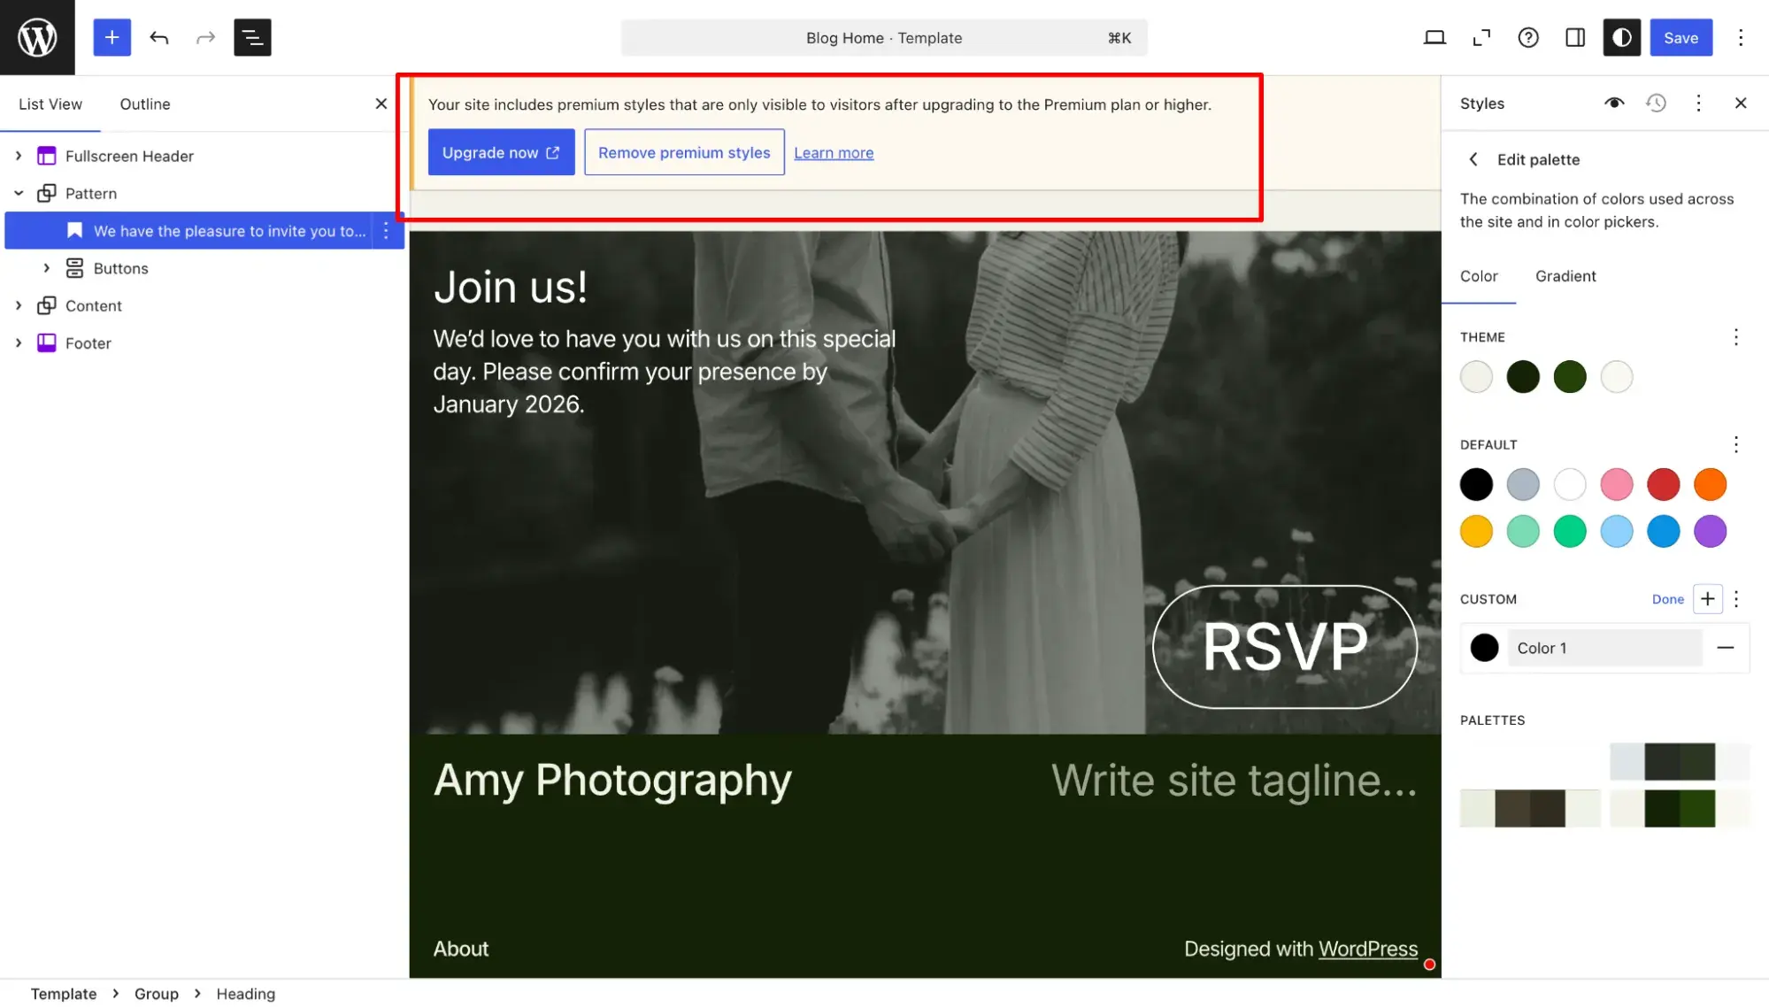This screenshot has width=1769, height=1008.
Task: Open the Styles panel options menu
Action: pos(1698,103)
